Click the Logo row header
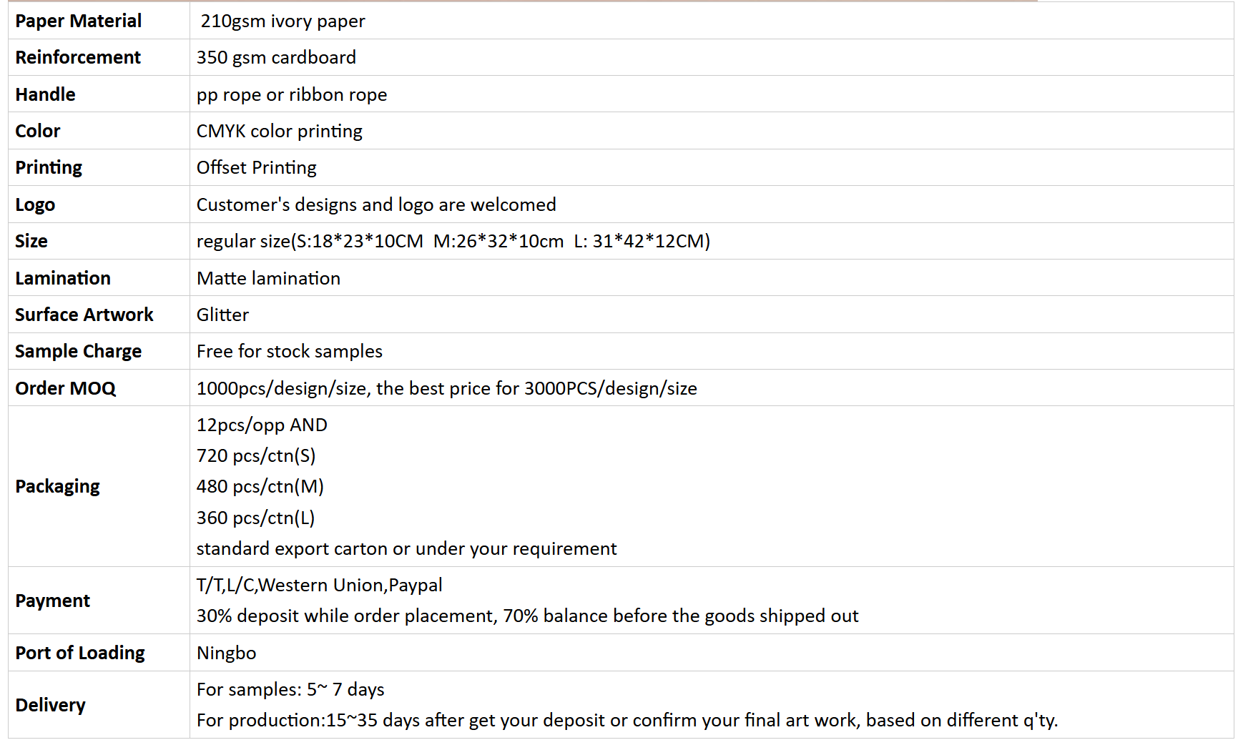 [x=99, y=204]
